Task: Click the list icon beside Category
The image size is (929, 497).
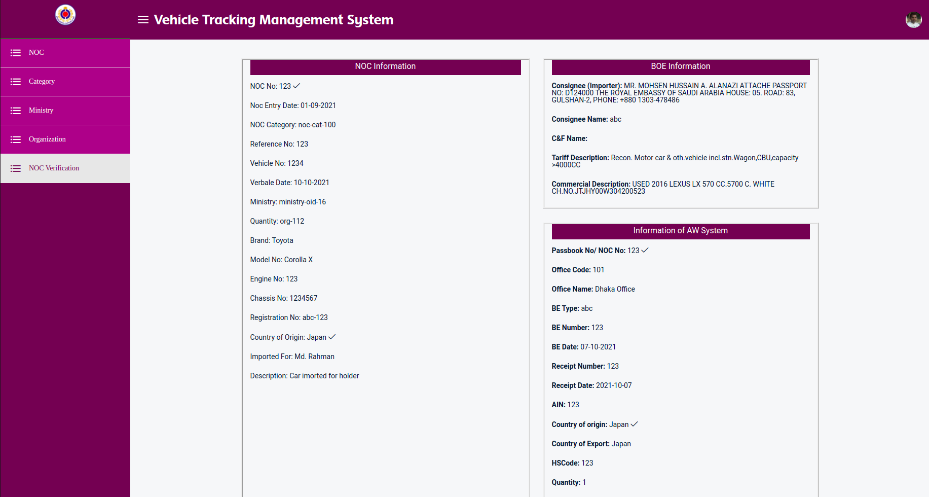Action: tap(16, 82)
